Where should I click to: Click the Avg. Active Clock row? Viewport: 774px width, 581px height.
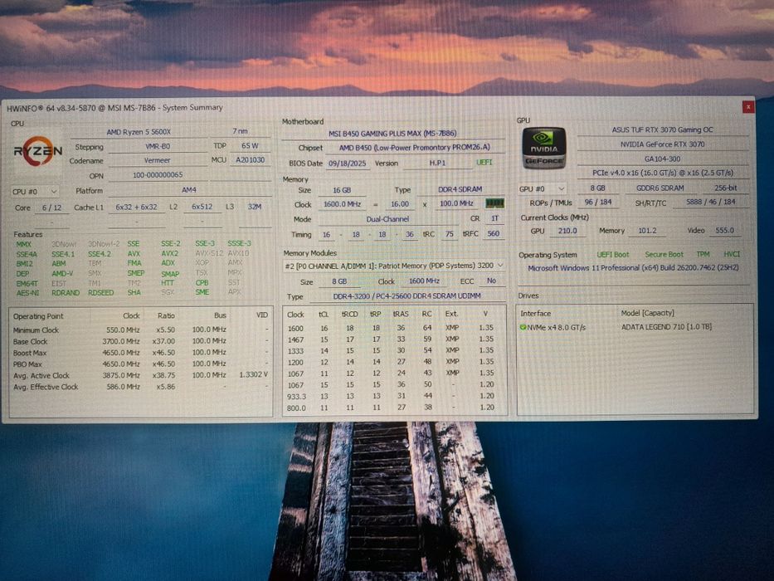141,375
